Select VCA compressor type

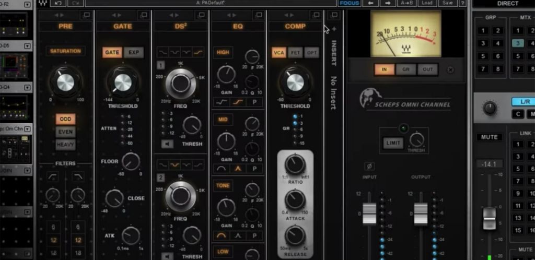pyautogui.click(x=279, y=53)
